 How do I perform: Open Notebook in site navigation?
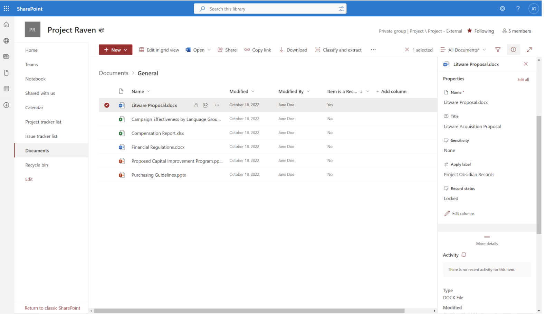click(x=36, y=79)
